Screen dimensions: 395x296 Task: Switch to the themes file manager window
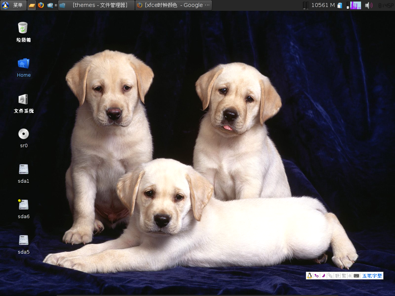pyautogui.click(x=96, y=5)
